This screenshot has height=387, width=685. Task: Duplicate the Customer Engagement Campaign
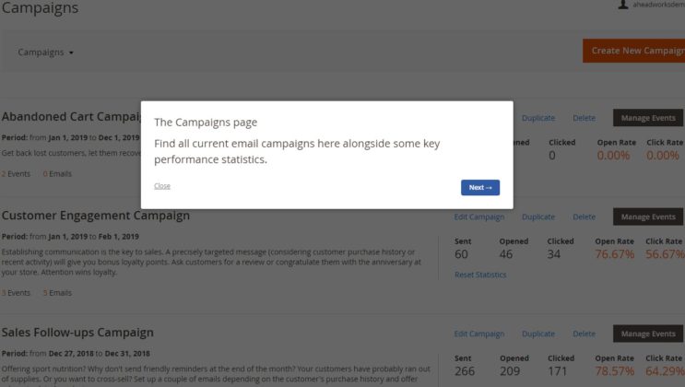tap(538, 217)
